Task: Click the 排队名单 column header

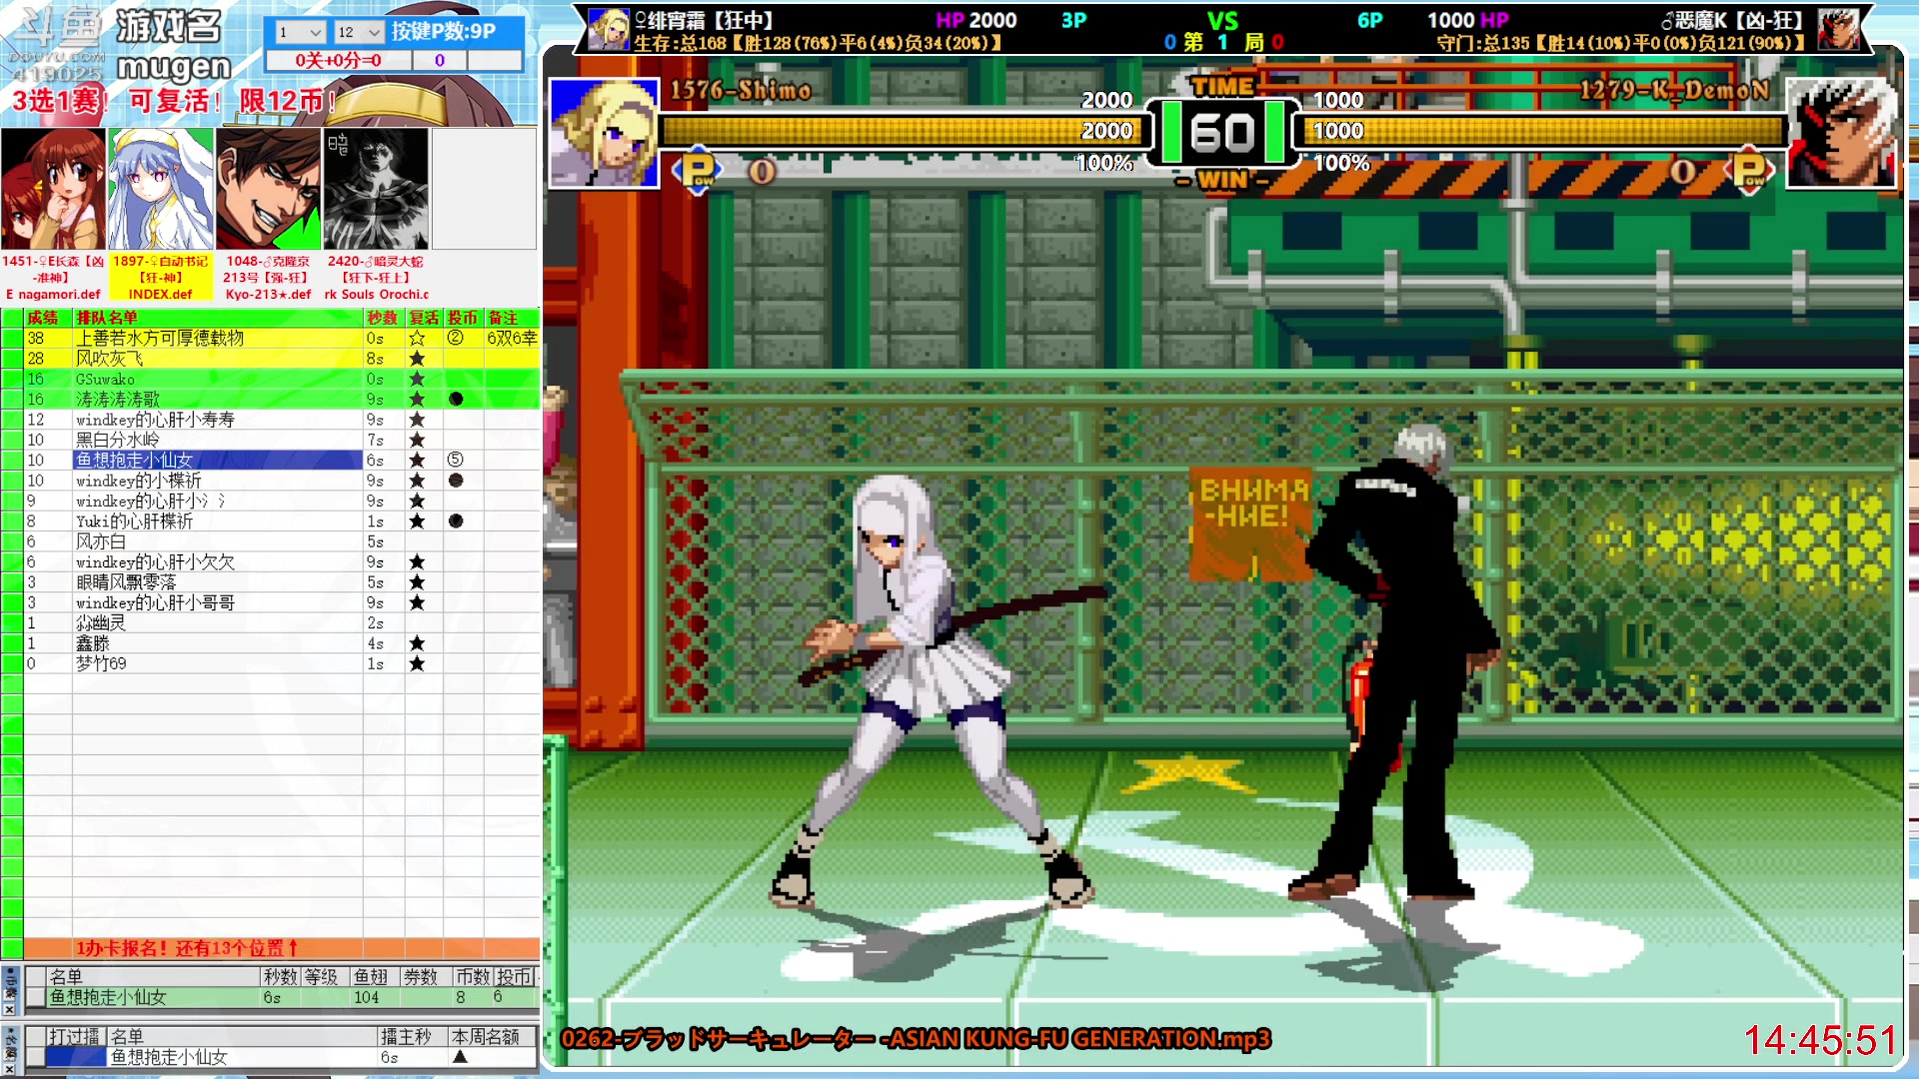Action: point(218,318)
